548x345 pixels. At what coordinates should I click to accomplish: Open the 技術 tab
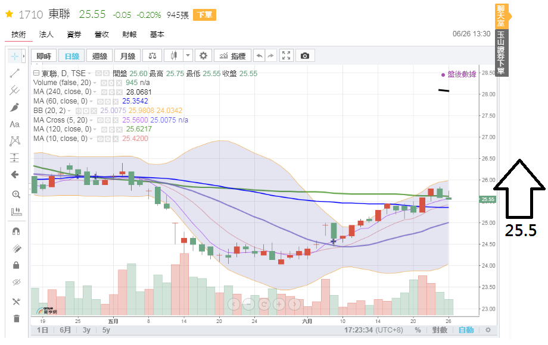point(18,34)
